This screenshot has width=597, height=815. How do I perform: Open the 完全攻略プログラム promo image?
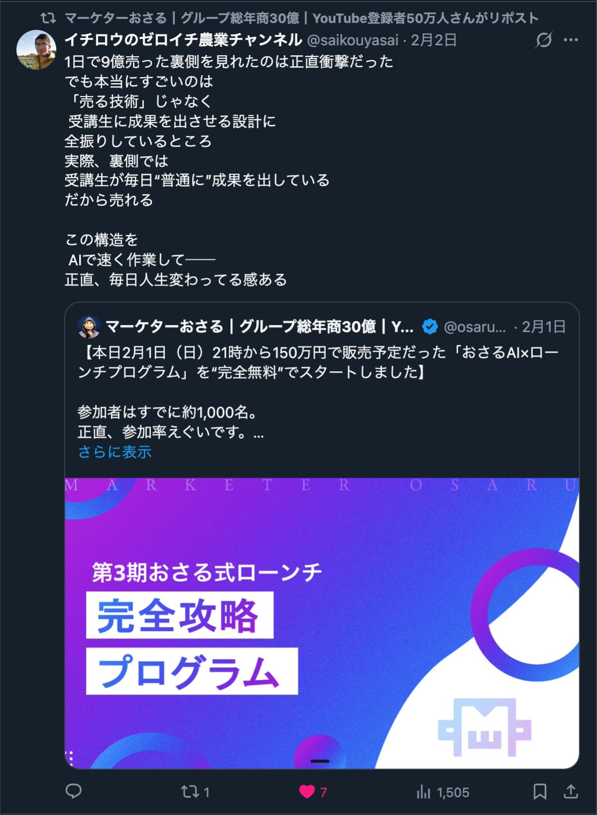(x=322, y=623)
